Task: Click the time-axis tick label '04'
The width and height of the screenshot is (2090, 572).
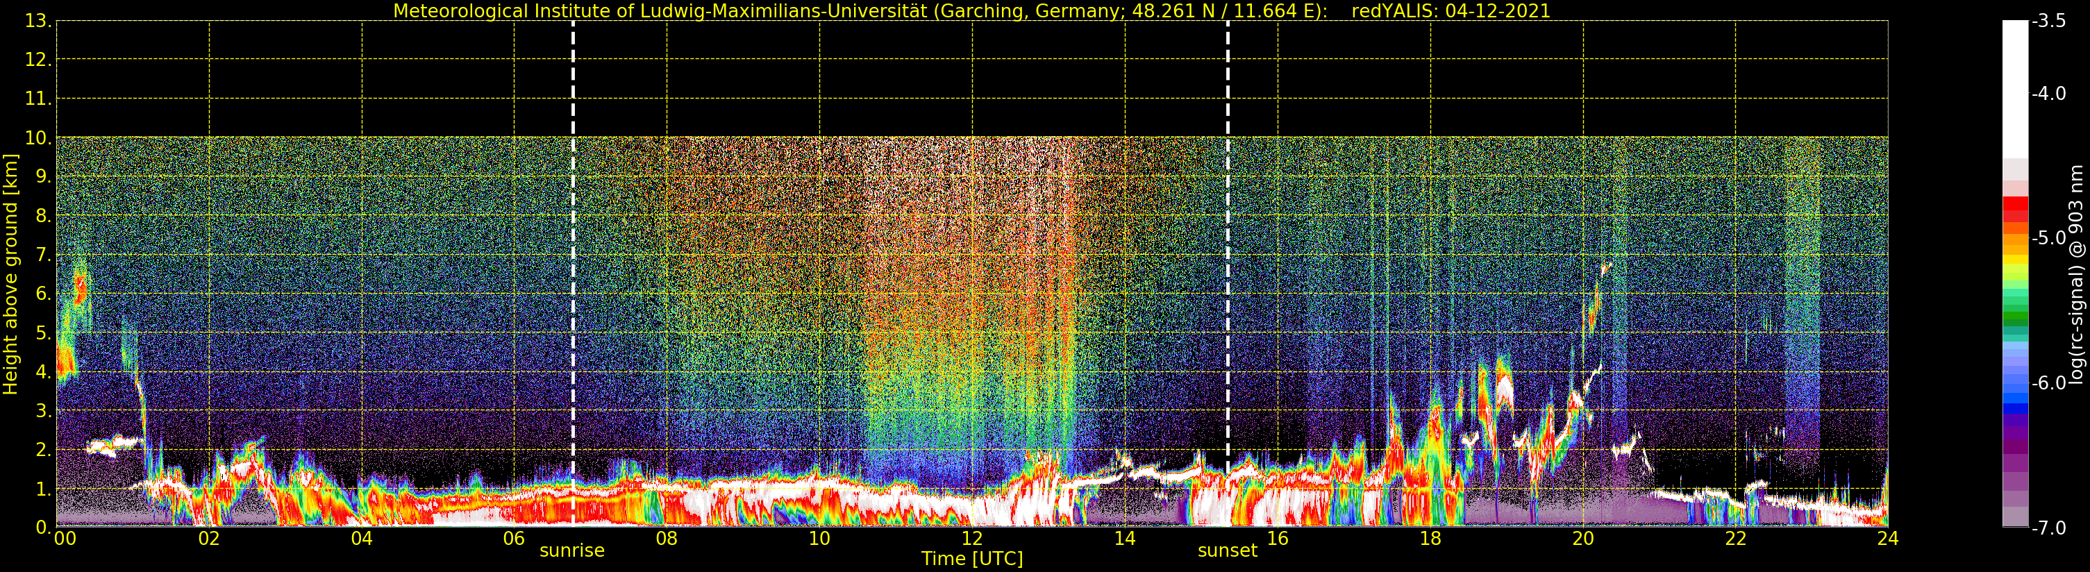Action: pyautogui.click(x=362, y=539)
